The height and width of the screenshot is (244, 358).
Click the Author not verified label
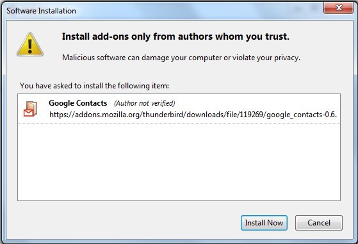[x=145, y=103]
